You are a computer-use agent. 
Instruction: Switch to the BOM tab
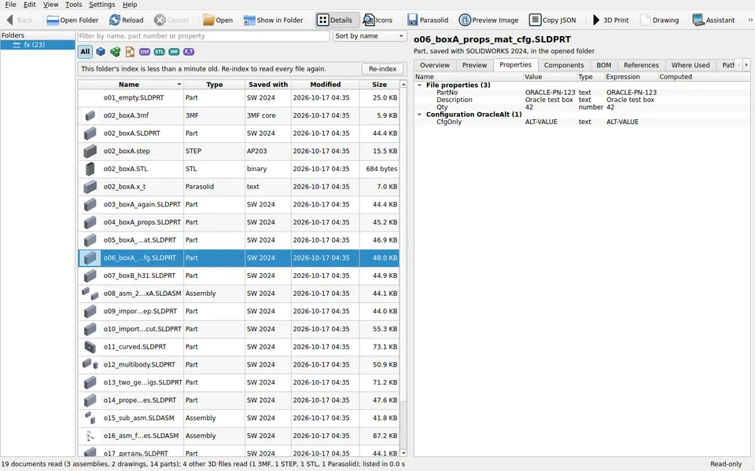tap(604, 65)
